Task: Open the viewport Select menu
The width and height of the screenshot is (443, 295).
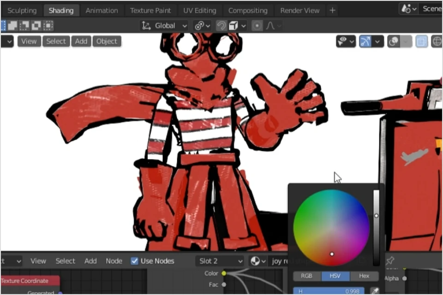Action: pos(56,41)
